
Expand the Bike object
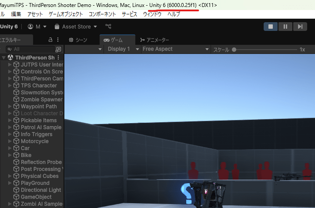tap(10, 155)
